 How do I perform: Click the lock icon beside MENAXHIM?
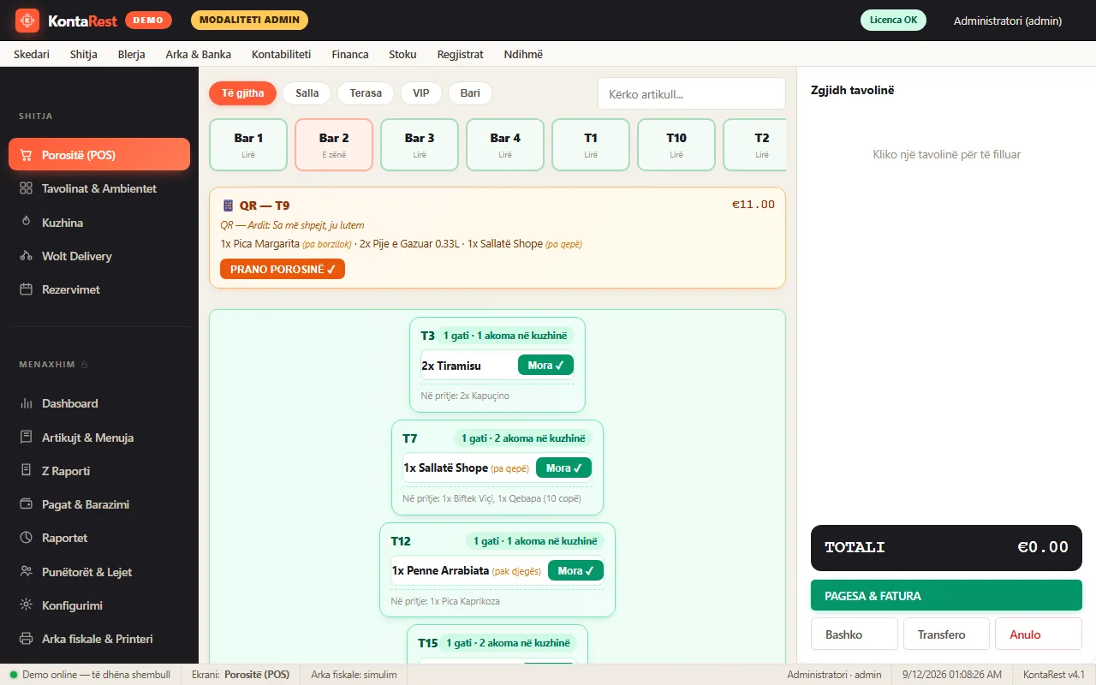pyautogui.click(x=85, y=365)
